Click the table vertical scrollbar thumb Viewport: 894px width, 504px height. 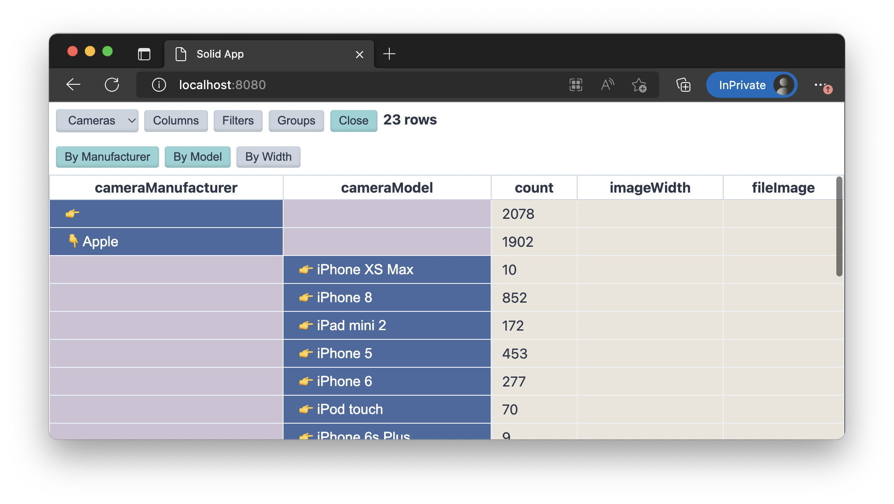[839, 226]
